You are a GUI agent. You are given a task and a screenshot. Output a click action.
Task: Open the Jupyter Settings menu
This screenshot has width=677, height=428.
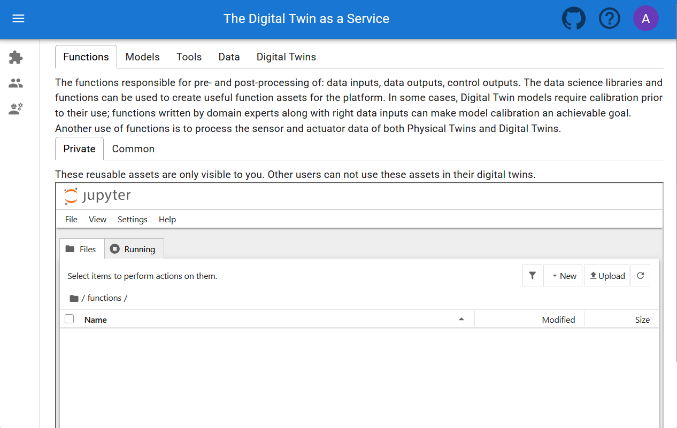coord(133,219)
